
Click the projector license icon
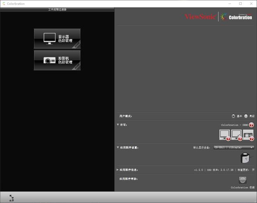(x=248, y=135)
